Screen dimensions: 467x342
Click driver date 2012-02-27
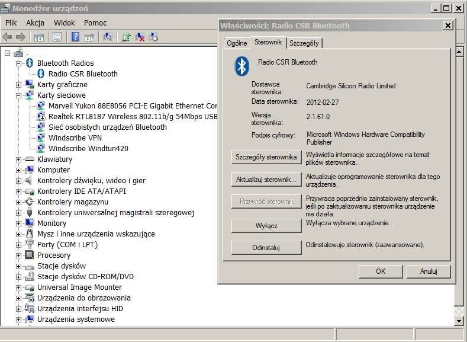(x=323, y=103)
